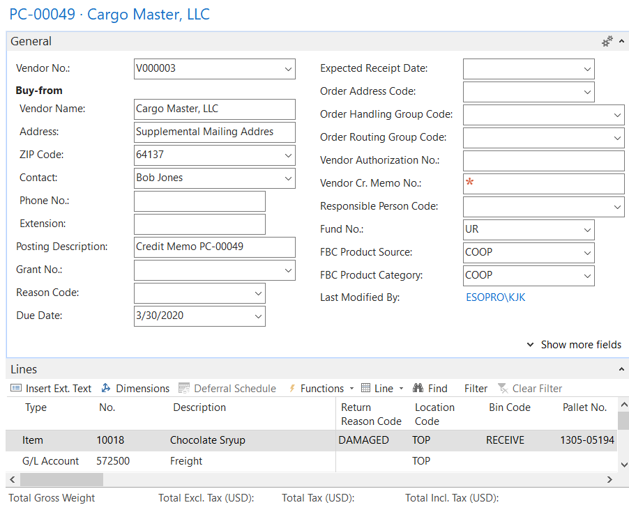Screen dimensions: 629x505
Task: Click the Clear Filter icon
Action: 503,389
